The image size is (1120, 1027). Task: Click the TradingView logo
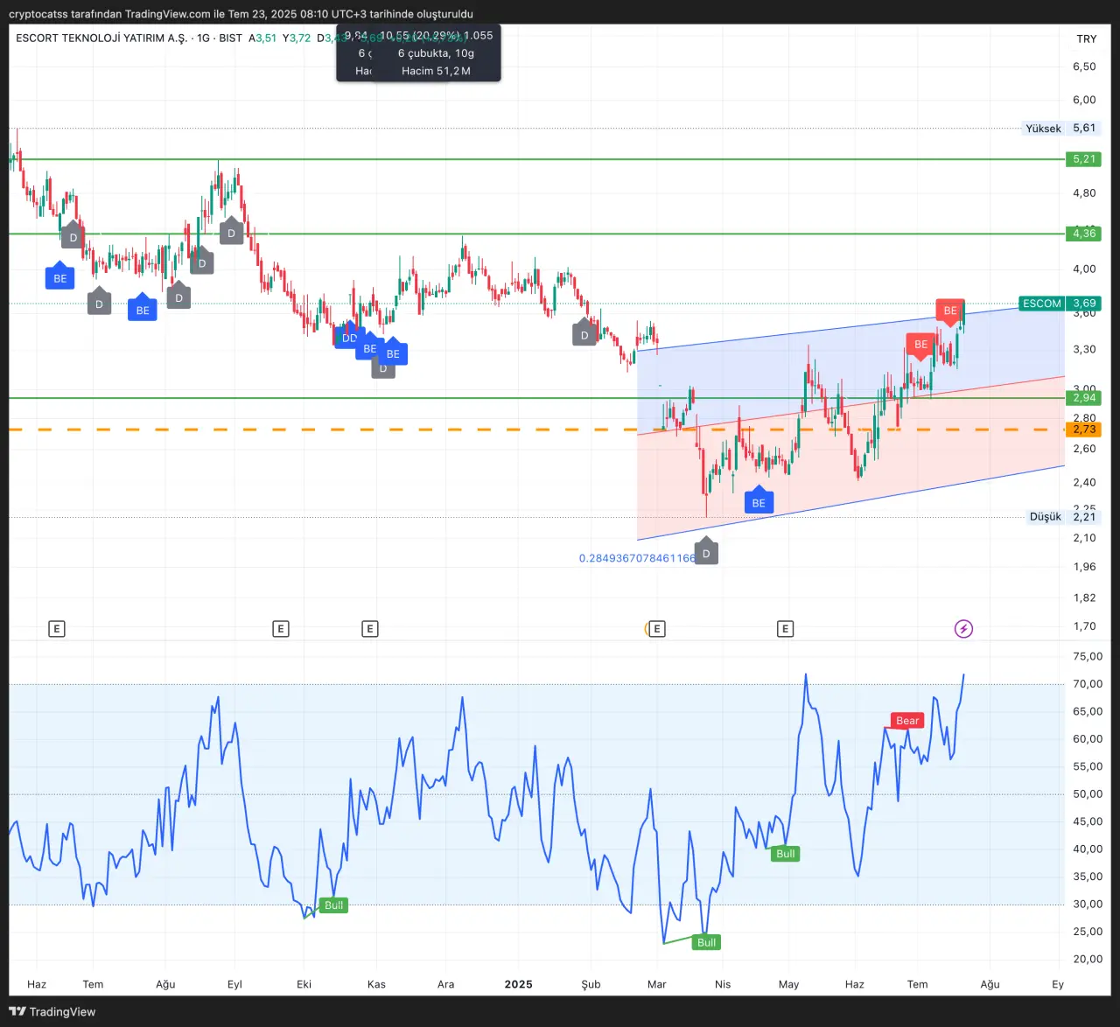click(x=52, y=1012)
